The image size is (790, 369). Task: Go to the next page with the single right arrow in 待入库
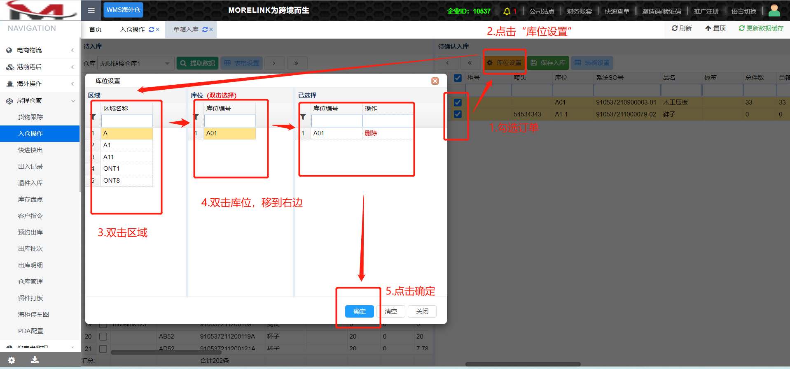point(274,63)
